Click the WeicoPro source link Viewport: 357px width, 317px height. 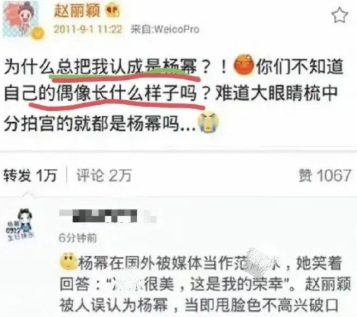(165, 29)
